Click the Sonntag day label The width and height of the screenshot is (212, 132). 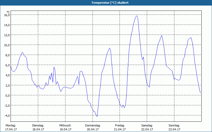point(174,126)
